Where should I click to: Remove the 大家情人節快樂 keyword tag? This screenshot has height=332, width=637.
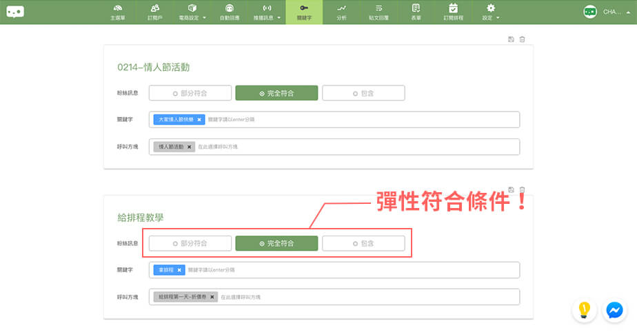pyautogui.click(x=199, y=119)
